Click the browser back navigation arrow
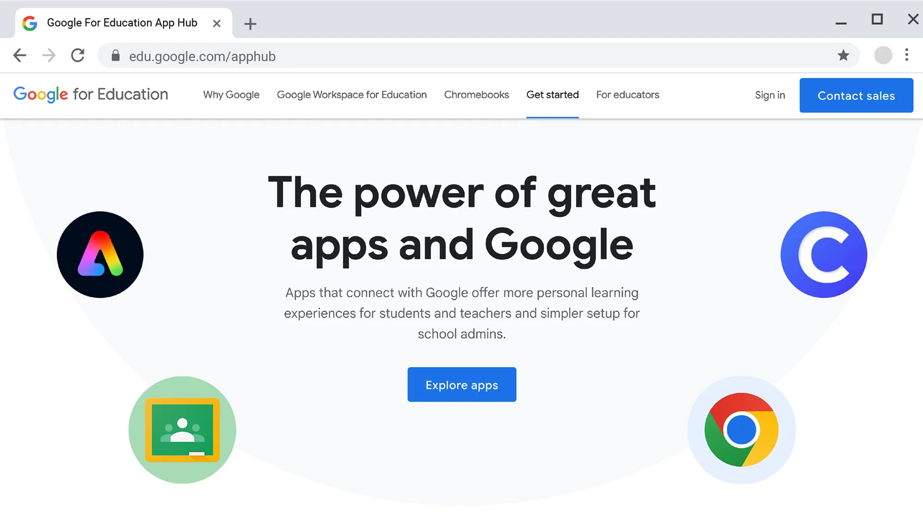The image size is (923, 520). [x=18, y=56]
